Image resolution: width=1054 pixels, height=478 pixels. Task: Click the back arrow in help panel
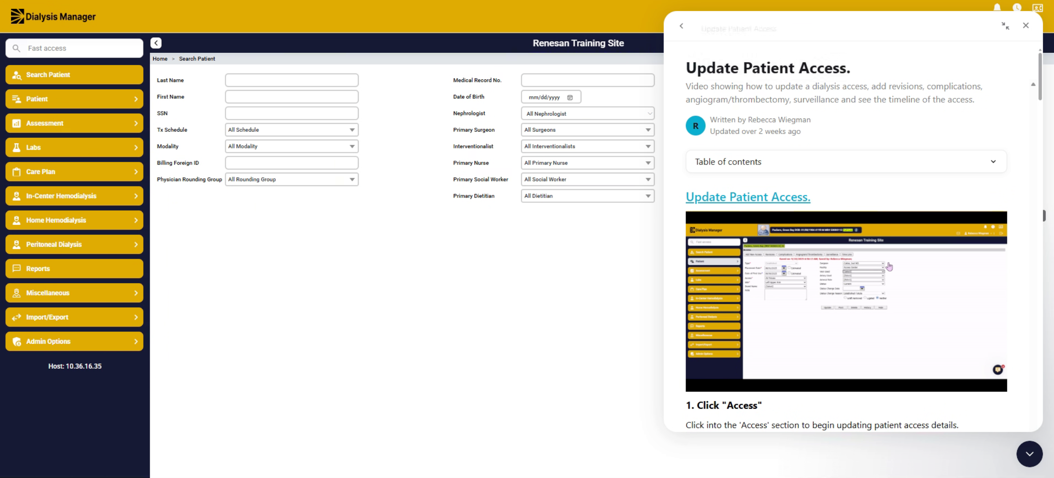coord(681,26)
